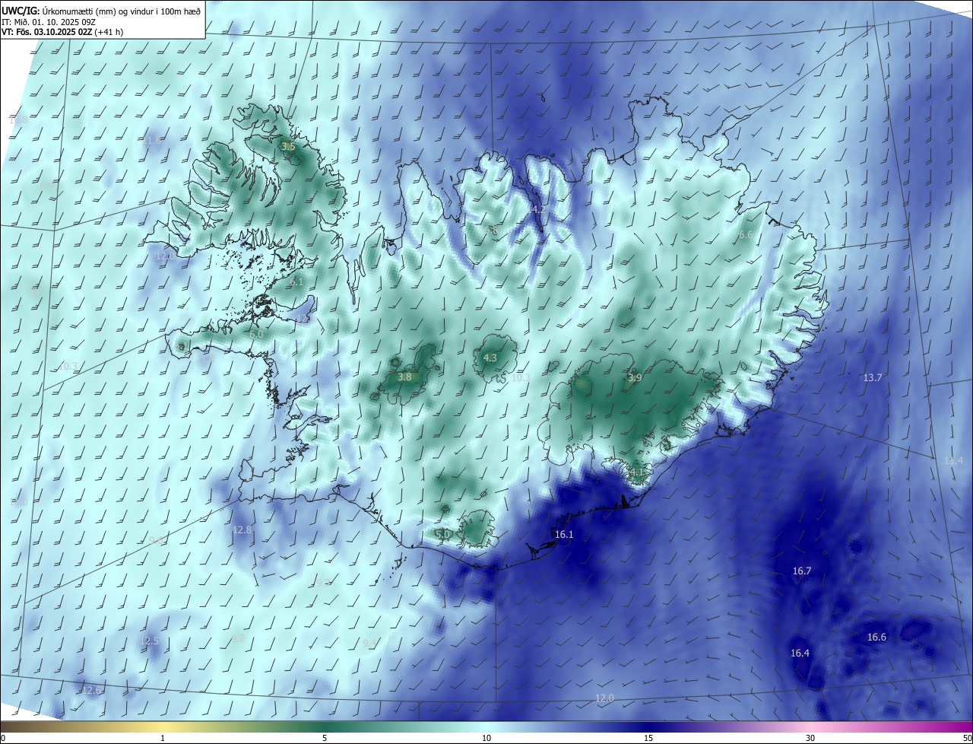
Task: Select the 3.8 value label
Action: 404,377
